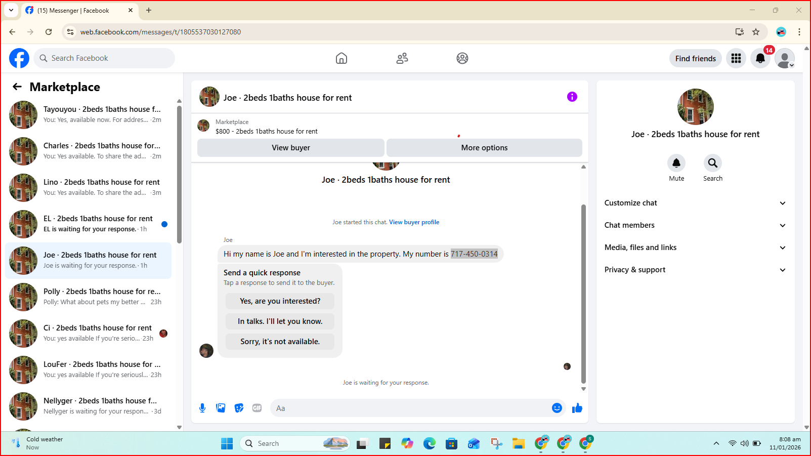This screenshot has width=811, height=456.
Task: Open the account profile avatar menu
Action: click(x=785, y=58)
